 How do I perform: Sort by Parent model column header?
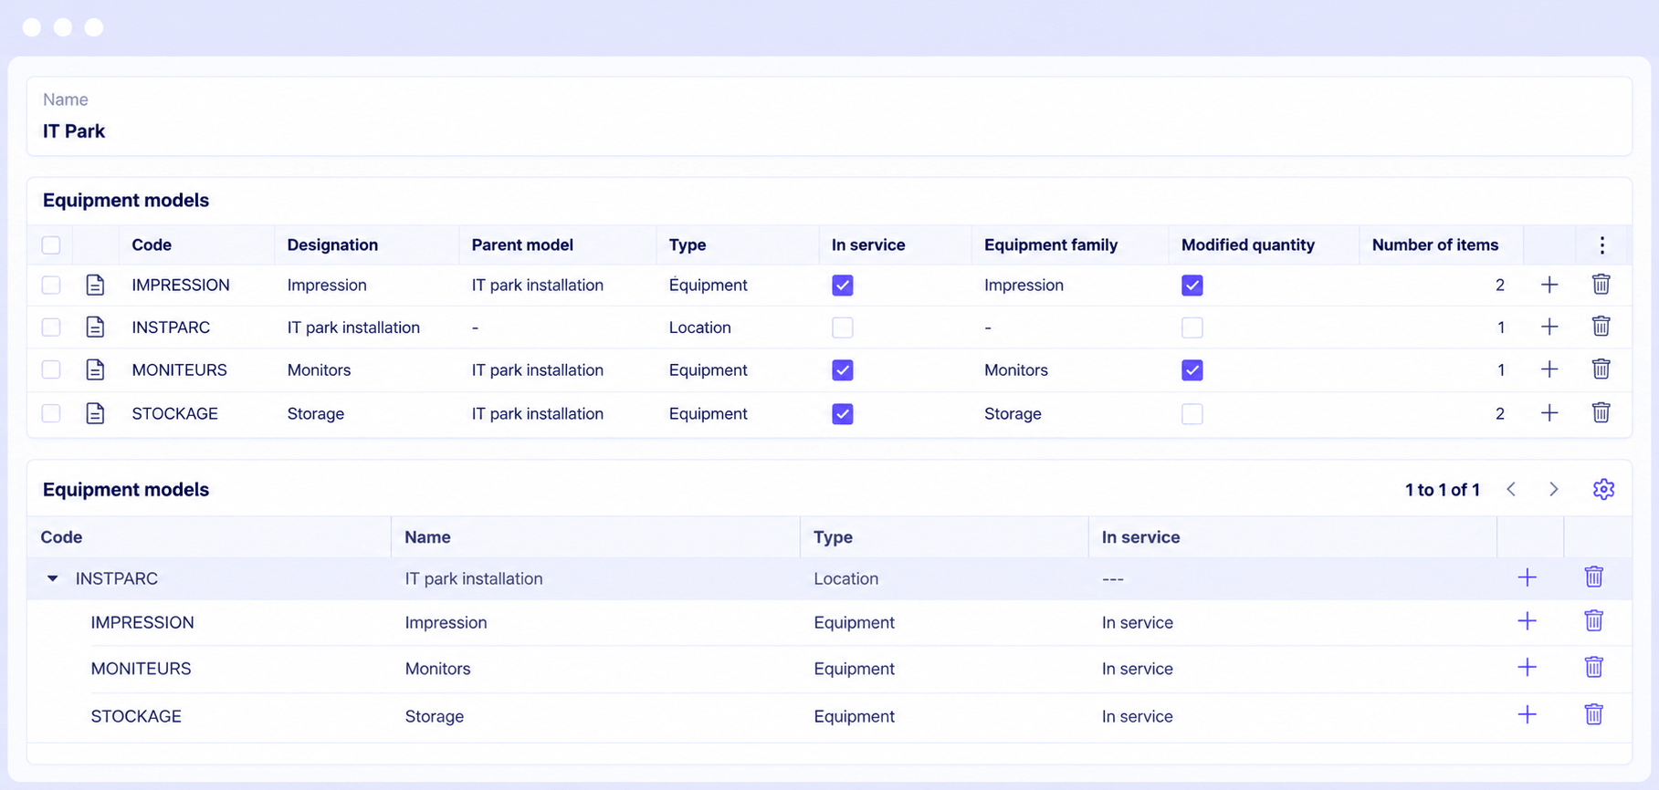(522, 244)
